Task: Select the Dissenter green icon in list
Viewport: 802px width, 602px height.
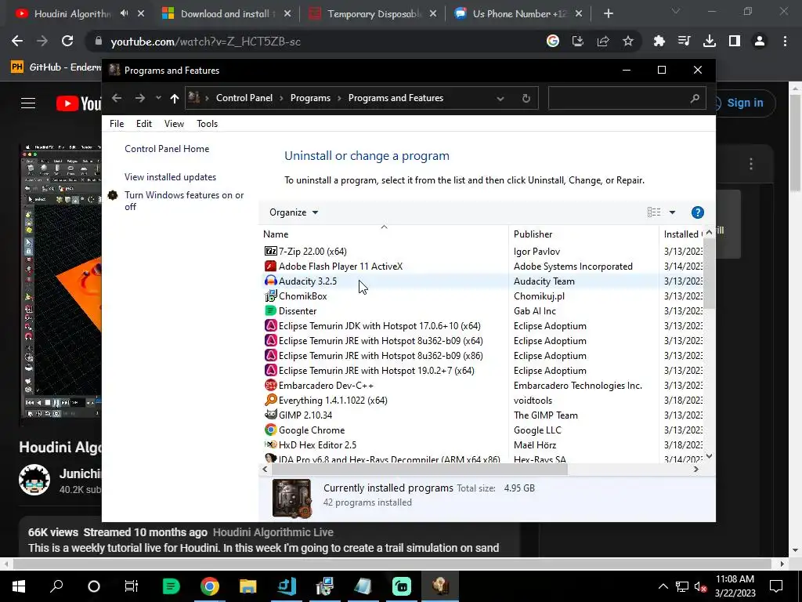Action: click(270, 310)
